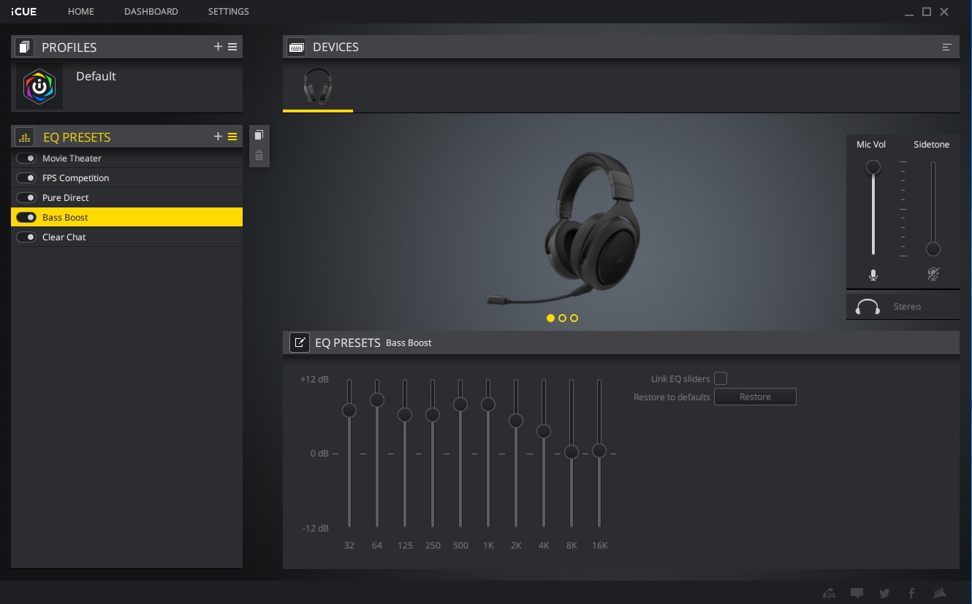This screenshot has width=972, height=604.
Task: Add a new EQ preset
Action: click(x=218, y=137)
